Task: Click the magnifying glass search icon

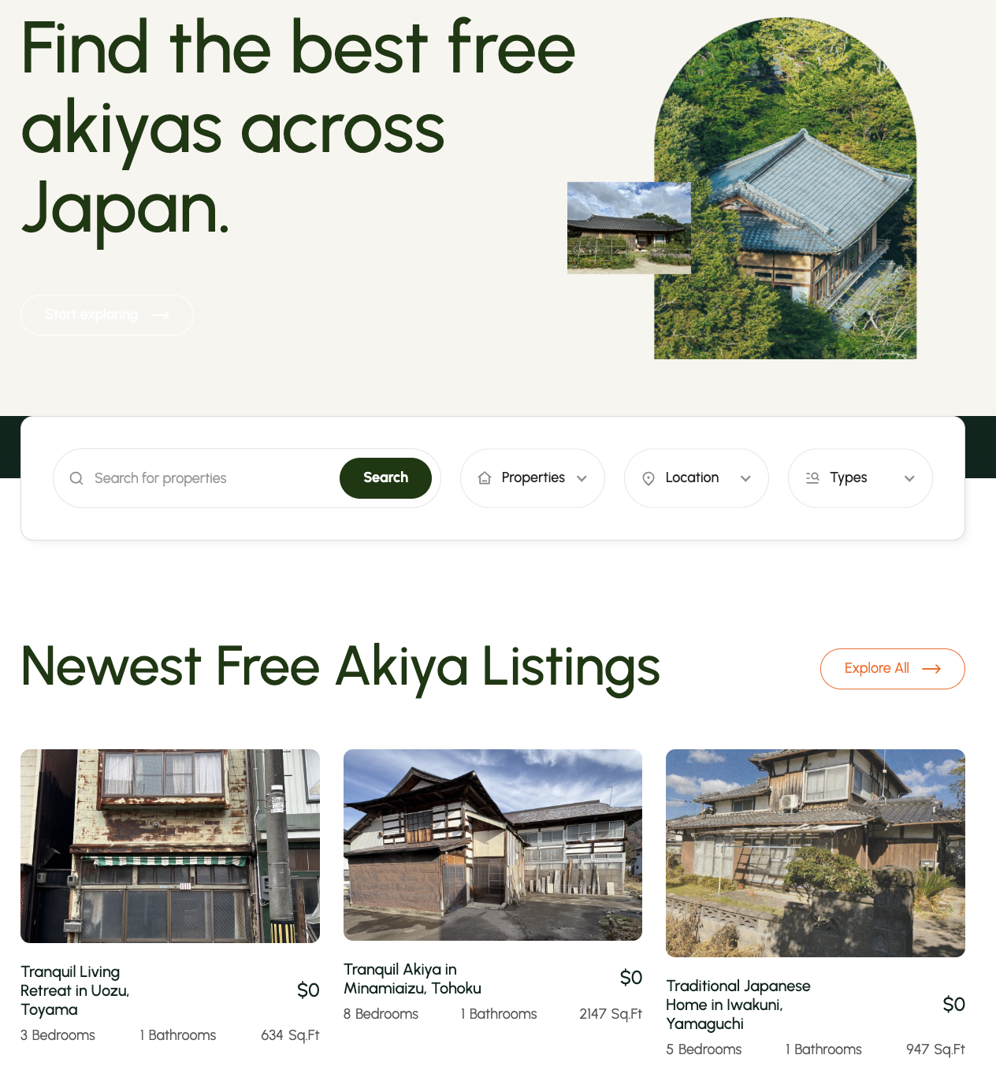Action: coord(76,478)
